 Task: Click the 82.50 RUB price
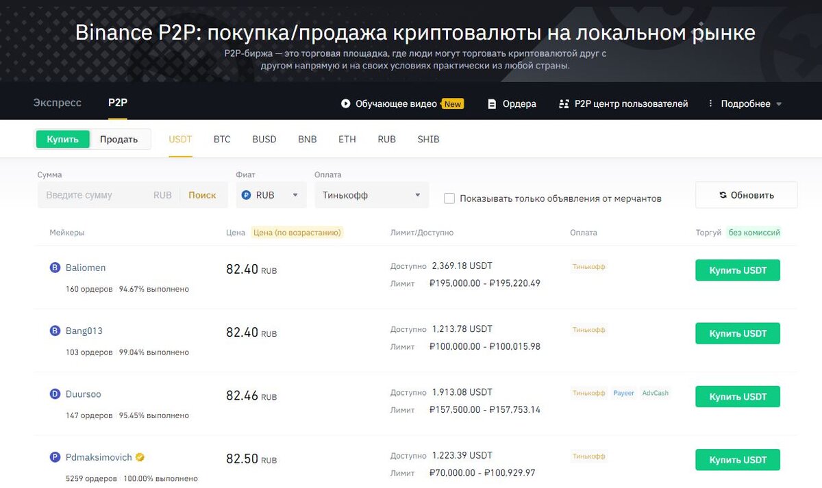coord(251,459)
